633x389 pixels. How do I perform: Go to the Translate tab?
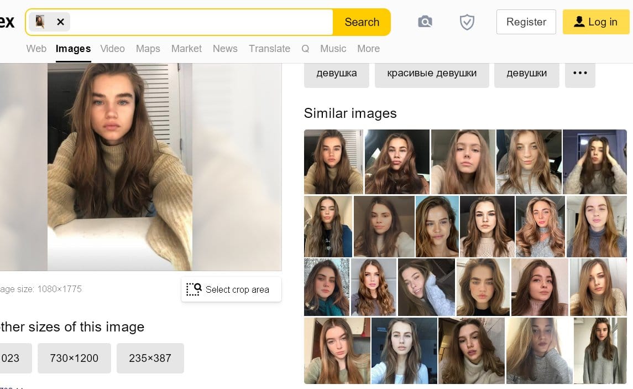[x=269, y=49]
